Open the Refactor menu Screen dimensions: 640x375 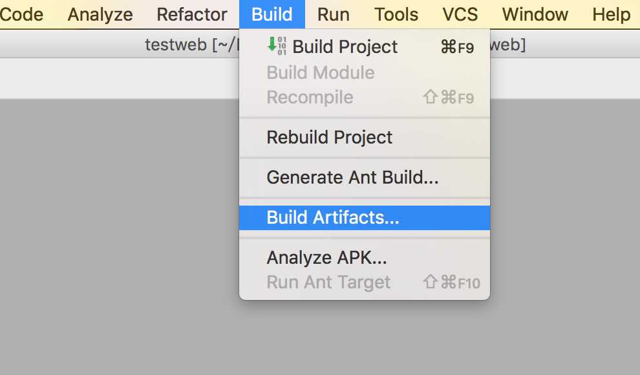click(192, 14)
